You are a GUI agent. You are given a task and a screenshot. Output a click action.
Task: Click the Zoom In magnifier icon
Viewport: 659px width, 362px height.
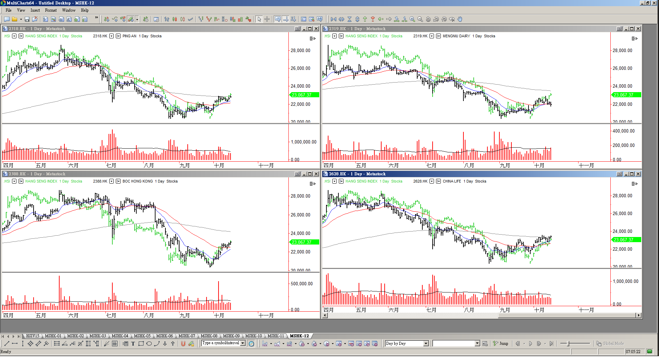pos(412,19)
